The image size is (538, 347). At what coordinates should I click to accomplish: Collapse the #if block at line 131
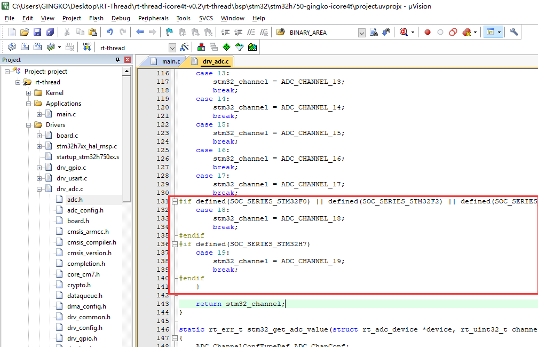[x=175, y=201]
